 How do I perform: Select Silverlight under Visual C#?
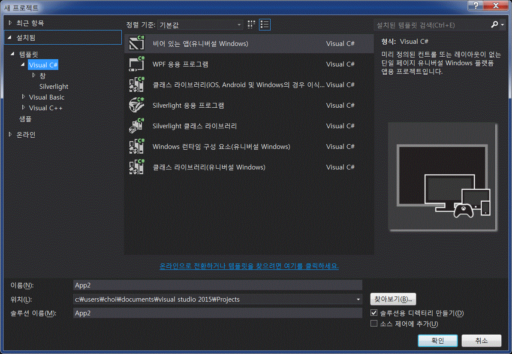pyautogui.click(x=54, y=86)
